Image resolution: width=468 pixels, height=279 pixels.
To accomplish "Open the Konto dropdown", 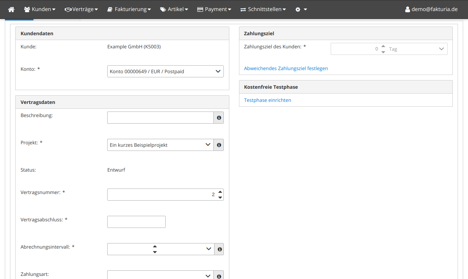I will pos(165,71).
